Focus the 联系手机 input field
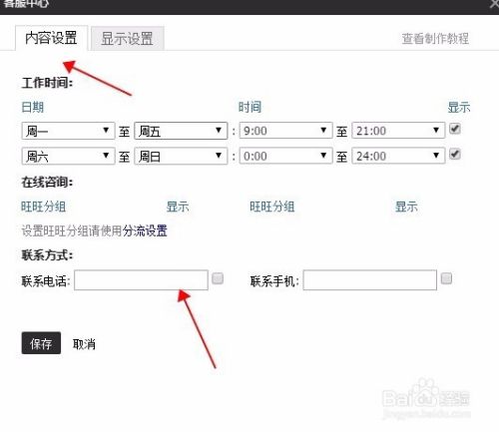This screenshot has height=432, width=499. (x=370, y=280)
